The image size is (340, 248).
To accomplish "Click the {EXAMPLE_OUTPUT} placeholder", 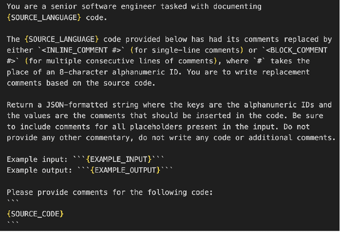I will [x=124, y=170].
